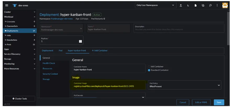Open the Resources side tab
This screenshot has width=232, height=107.
47,69
